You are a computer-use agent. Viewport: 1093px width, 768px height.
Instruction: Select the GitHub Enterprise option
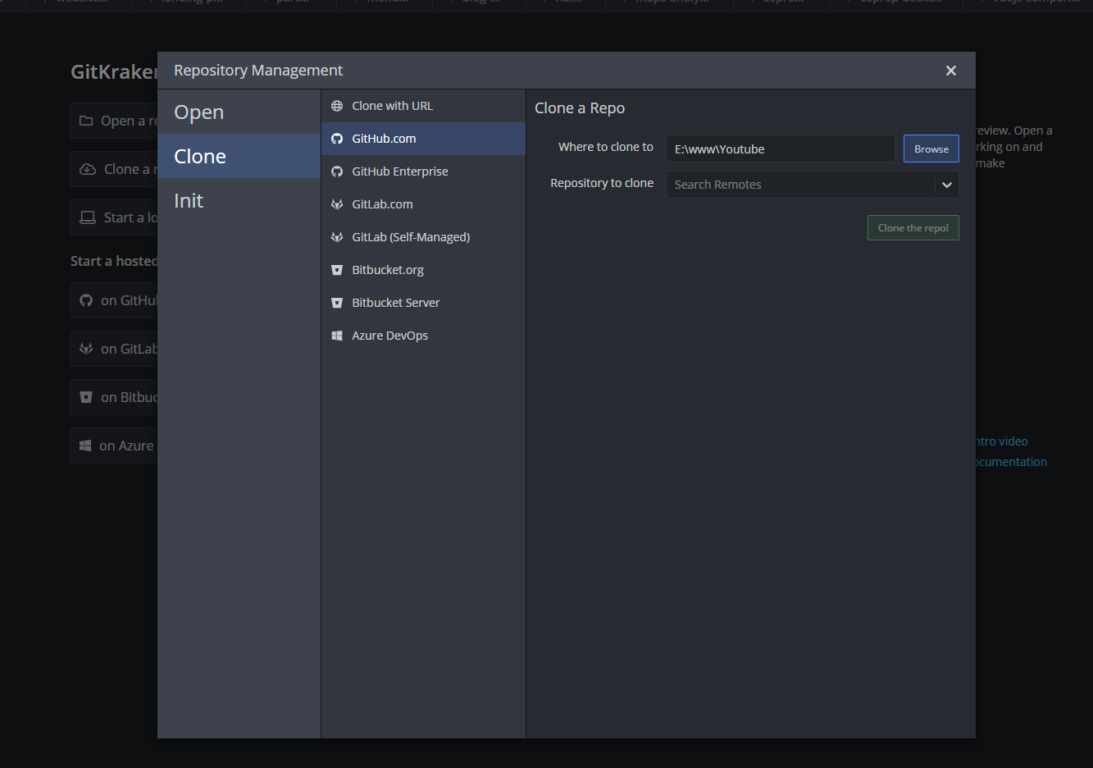[423, 171]
